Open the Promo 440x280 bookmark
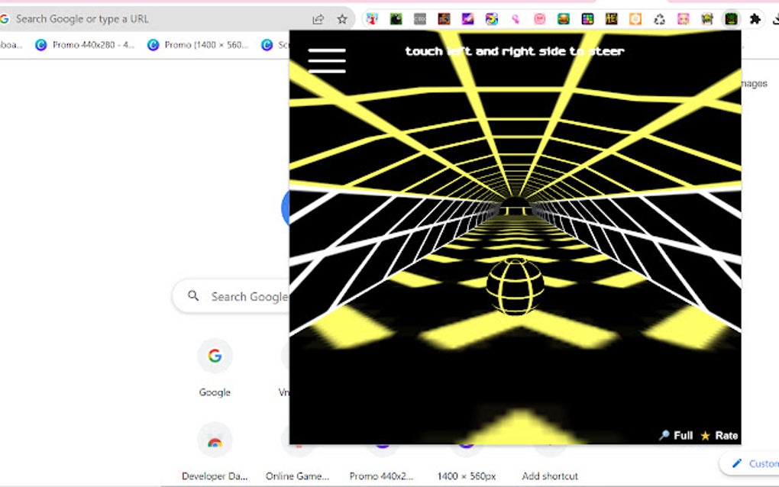This screenshot has height=487, width=779. pyautogui.click(x=85, y=45)
